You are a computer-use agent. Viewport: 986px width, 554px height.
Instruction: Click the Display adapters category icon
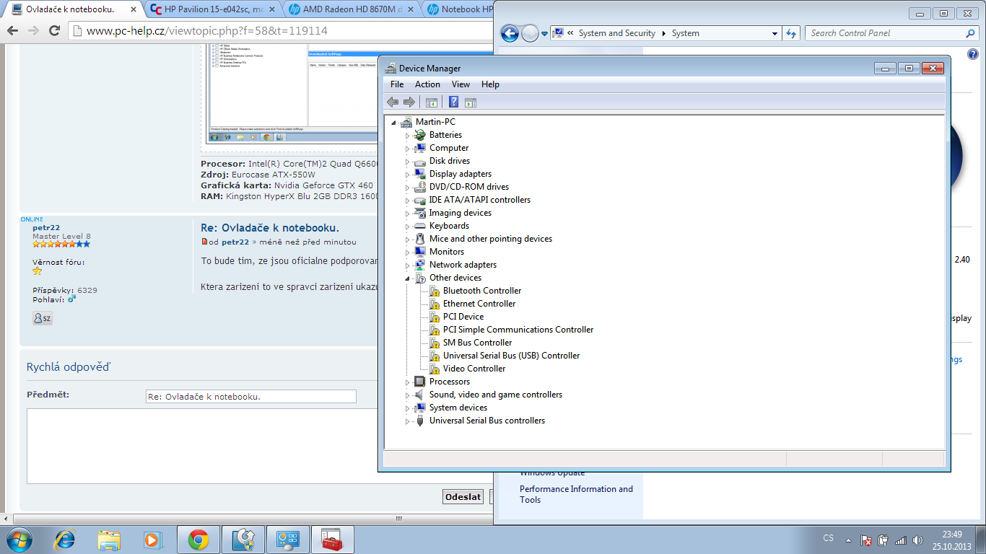pyautogui.click(x=420, y=174)
